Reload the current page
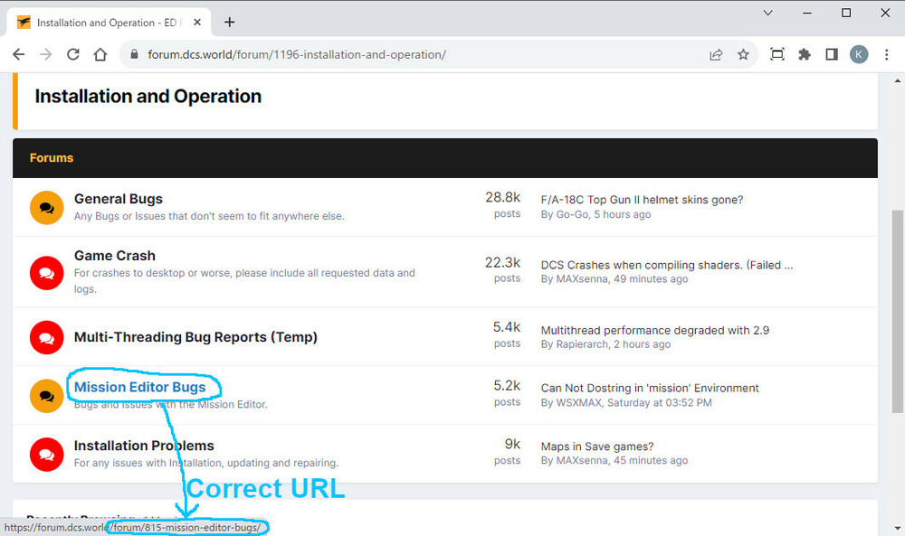 (72, 54)
